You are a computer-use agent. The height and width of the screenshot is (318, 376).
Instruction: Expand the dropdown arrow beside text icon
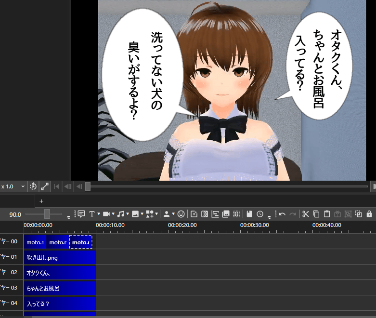tap(99, 214)
